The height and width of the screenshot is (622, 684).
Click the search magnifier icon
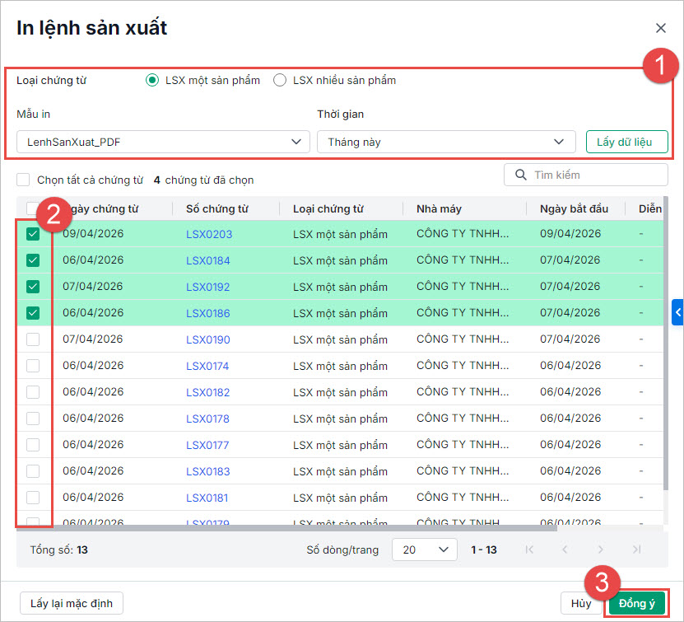click(x=520, y=175)
